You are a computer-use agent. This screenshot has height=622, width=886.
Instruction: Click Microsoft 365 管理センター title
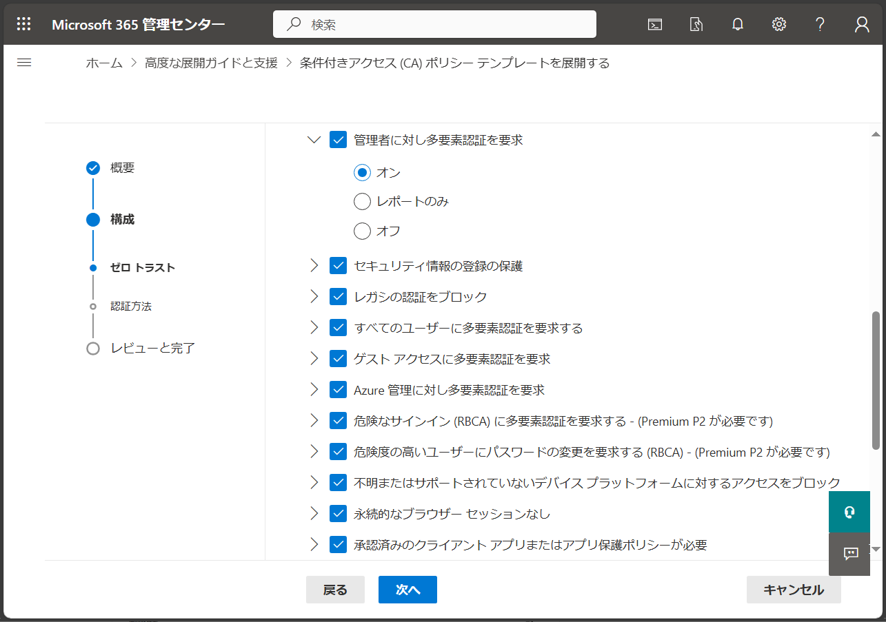[138, 25]
